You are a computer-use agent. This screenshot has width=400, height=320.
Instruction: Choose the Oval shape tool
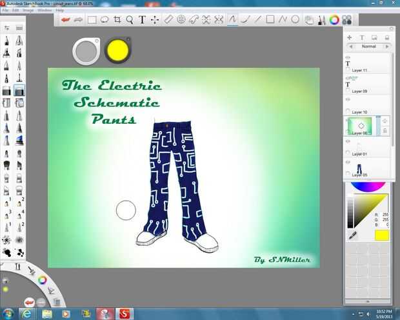[295, 19]
